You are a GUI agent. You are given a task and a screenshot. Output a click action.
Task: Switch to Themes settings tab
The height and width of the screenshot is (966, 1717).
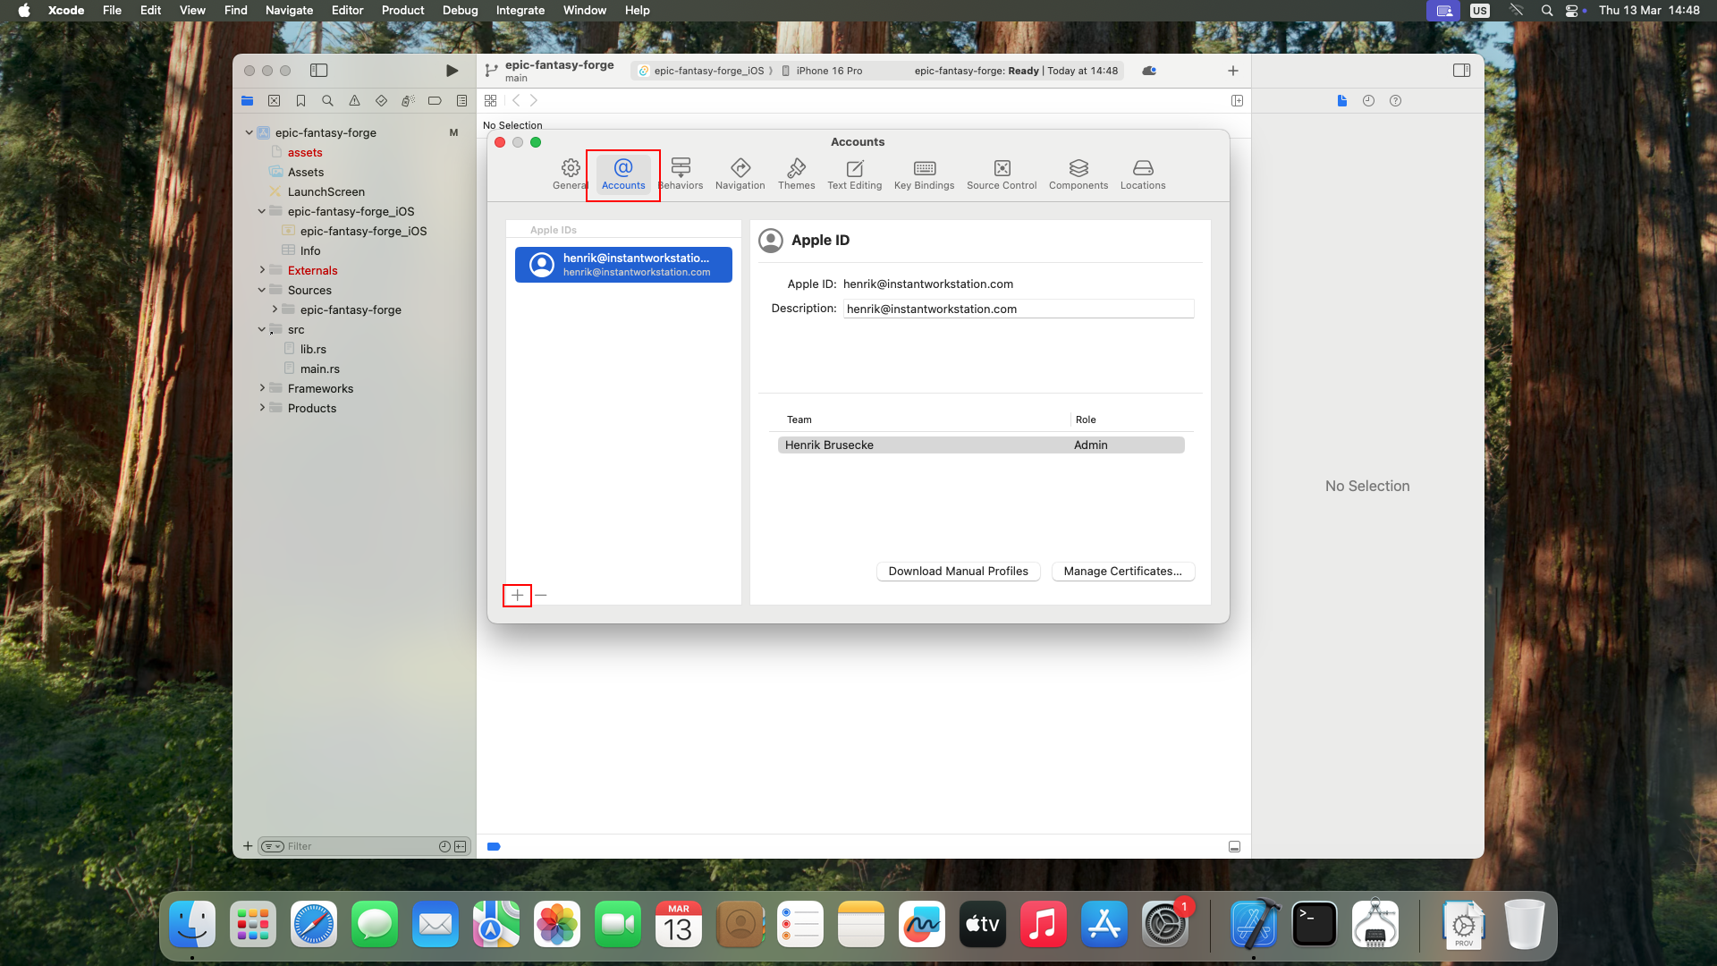(x=797, y=174)
